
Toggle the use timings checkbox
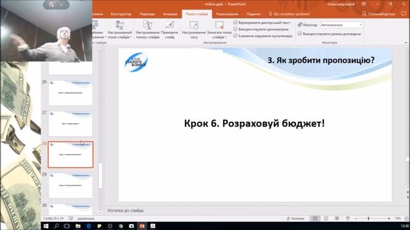point(235,29)
